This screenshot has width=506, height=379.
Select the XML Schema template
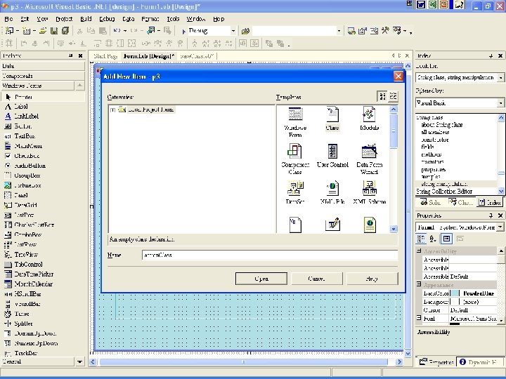(x=369, y=193)
